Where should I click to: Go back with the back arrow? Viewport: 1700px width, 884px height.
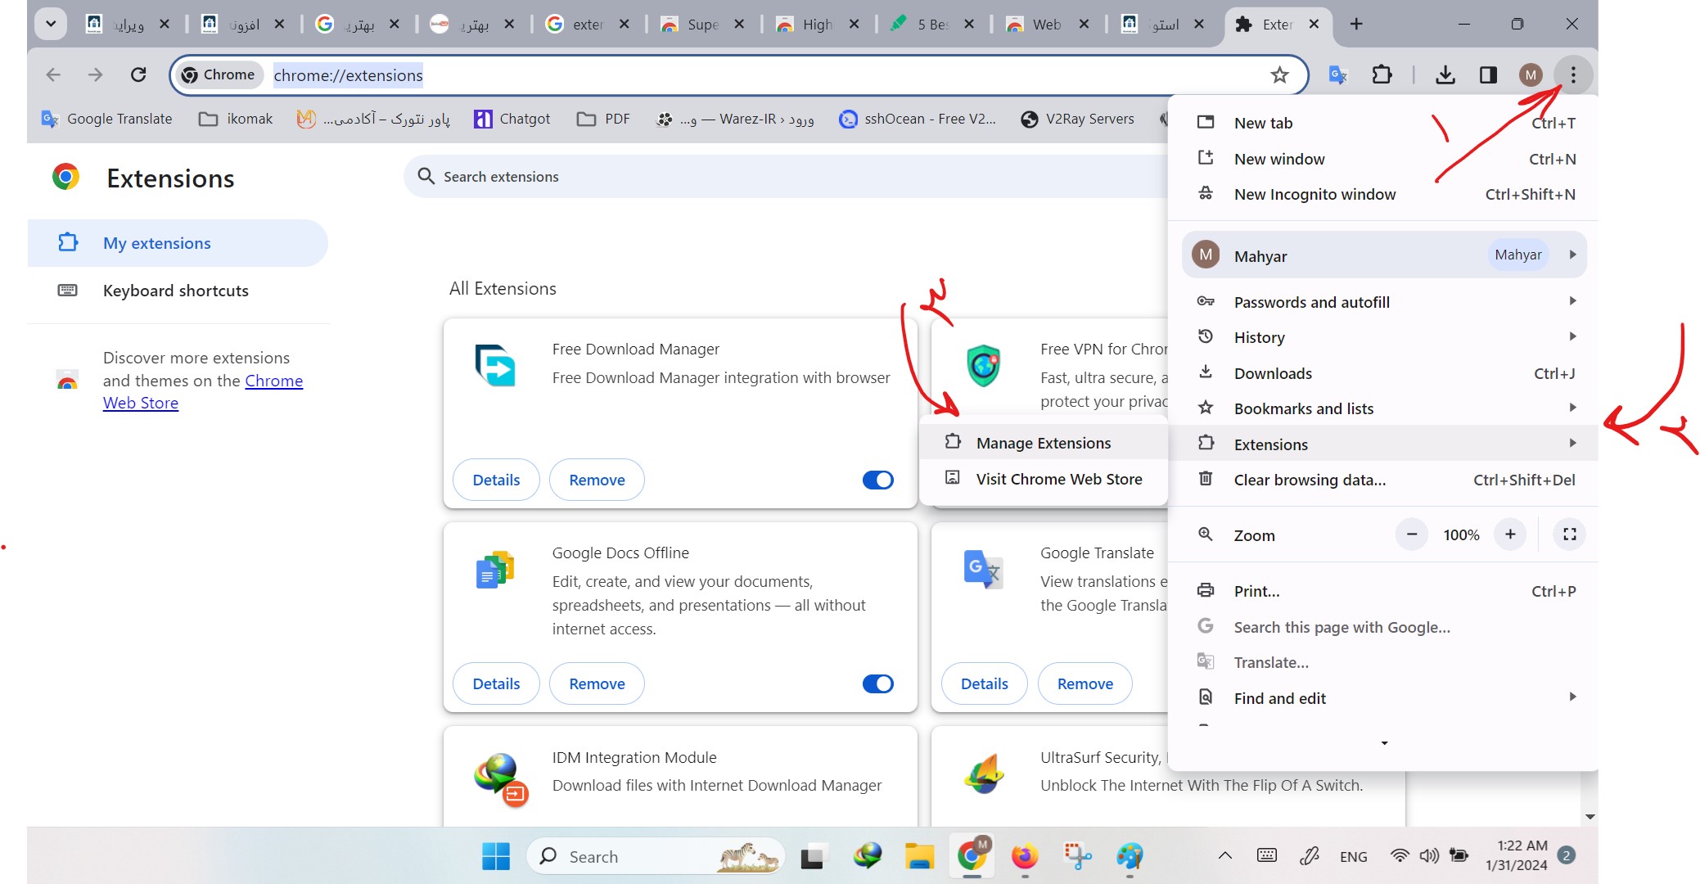click(x=53, y=75)
